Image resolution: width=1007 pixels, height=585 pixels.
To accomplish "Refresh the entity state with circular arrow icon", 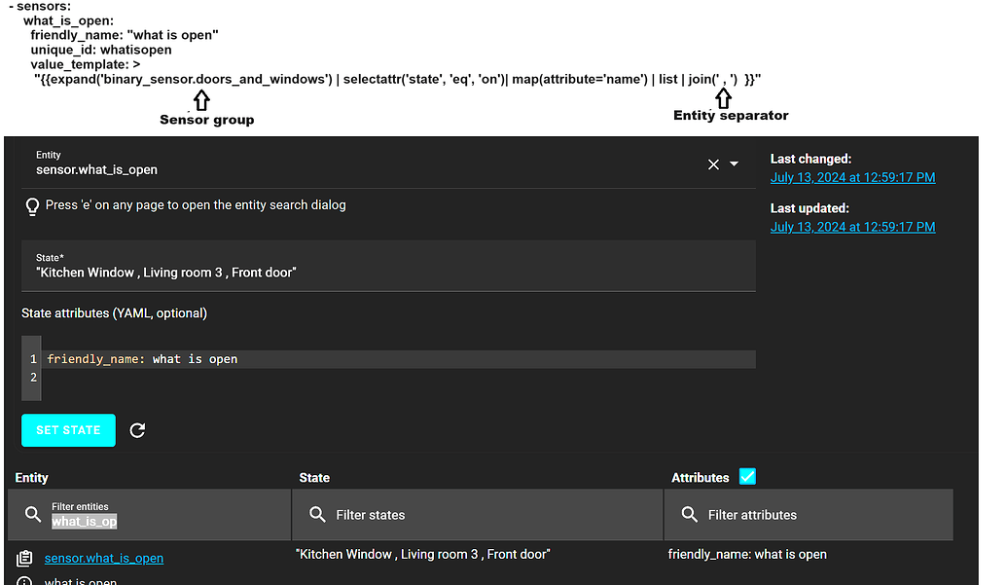I will click(x=137, y=429).
